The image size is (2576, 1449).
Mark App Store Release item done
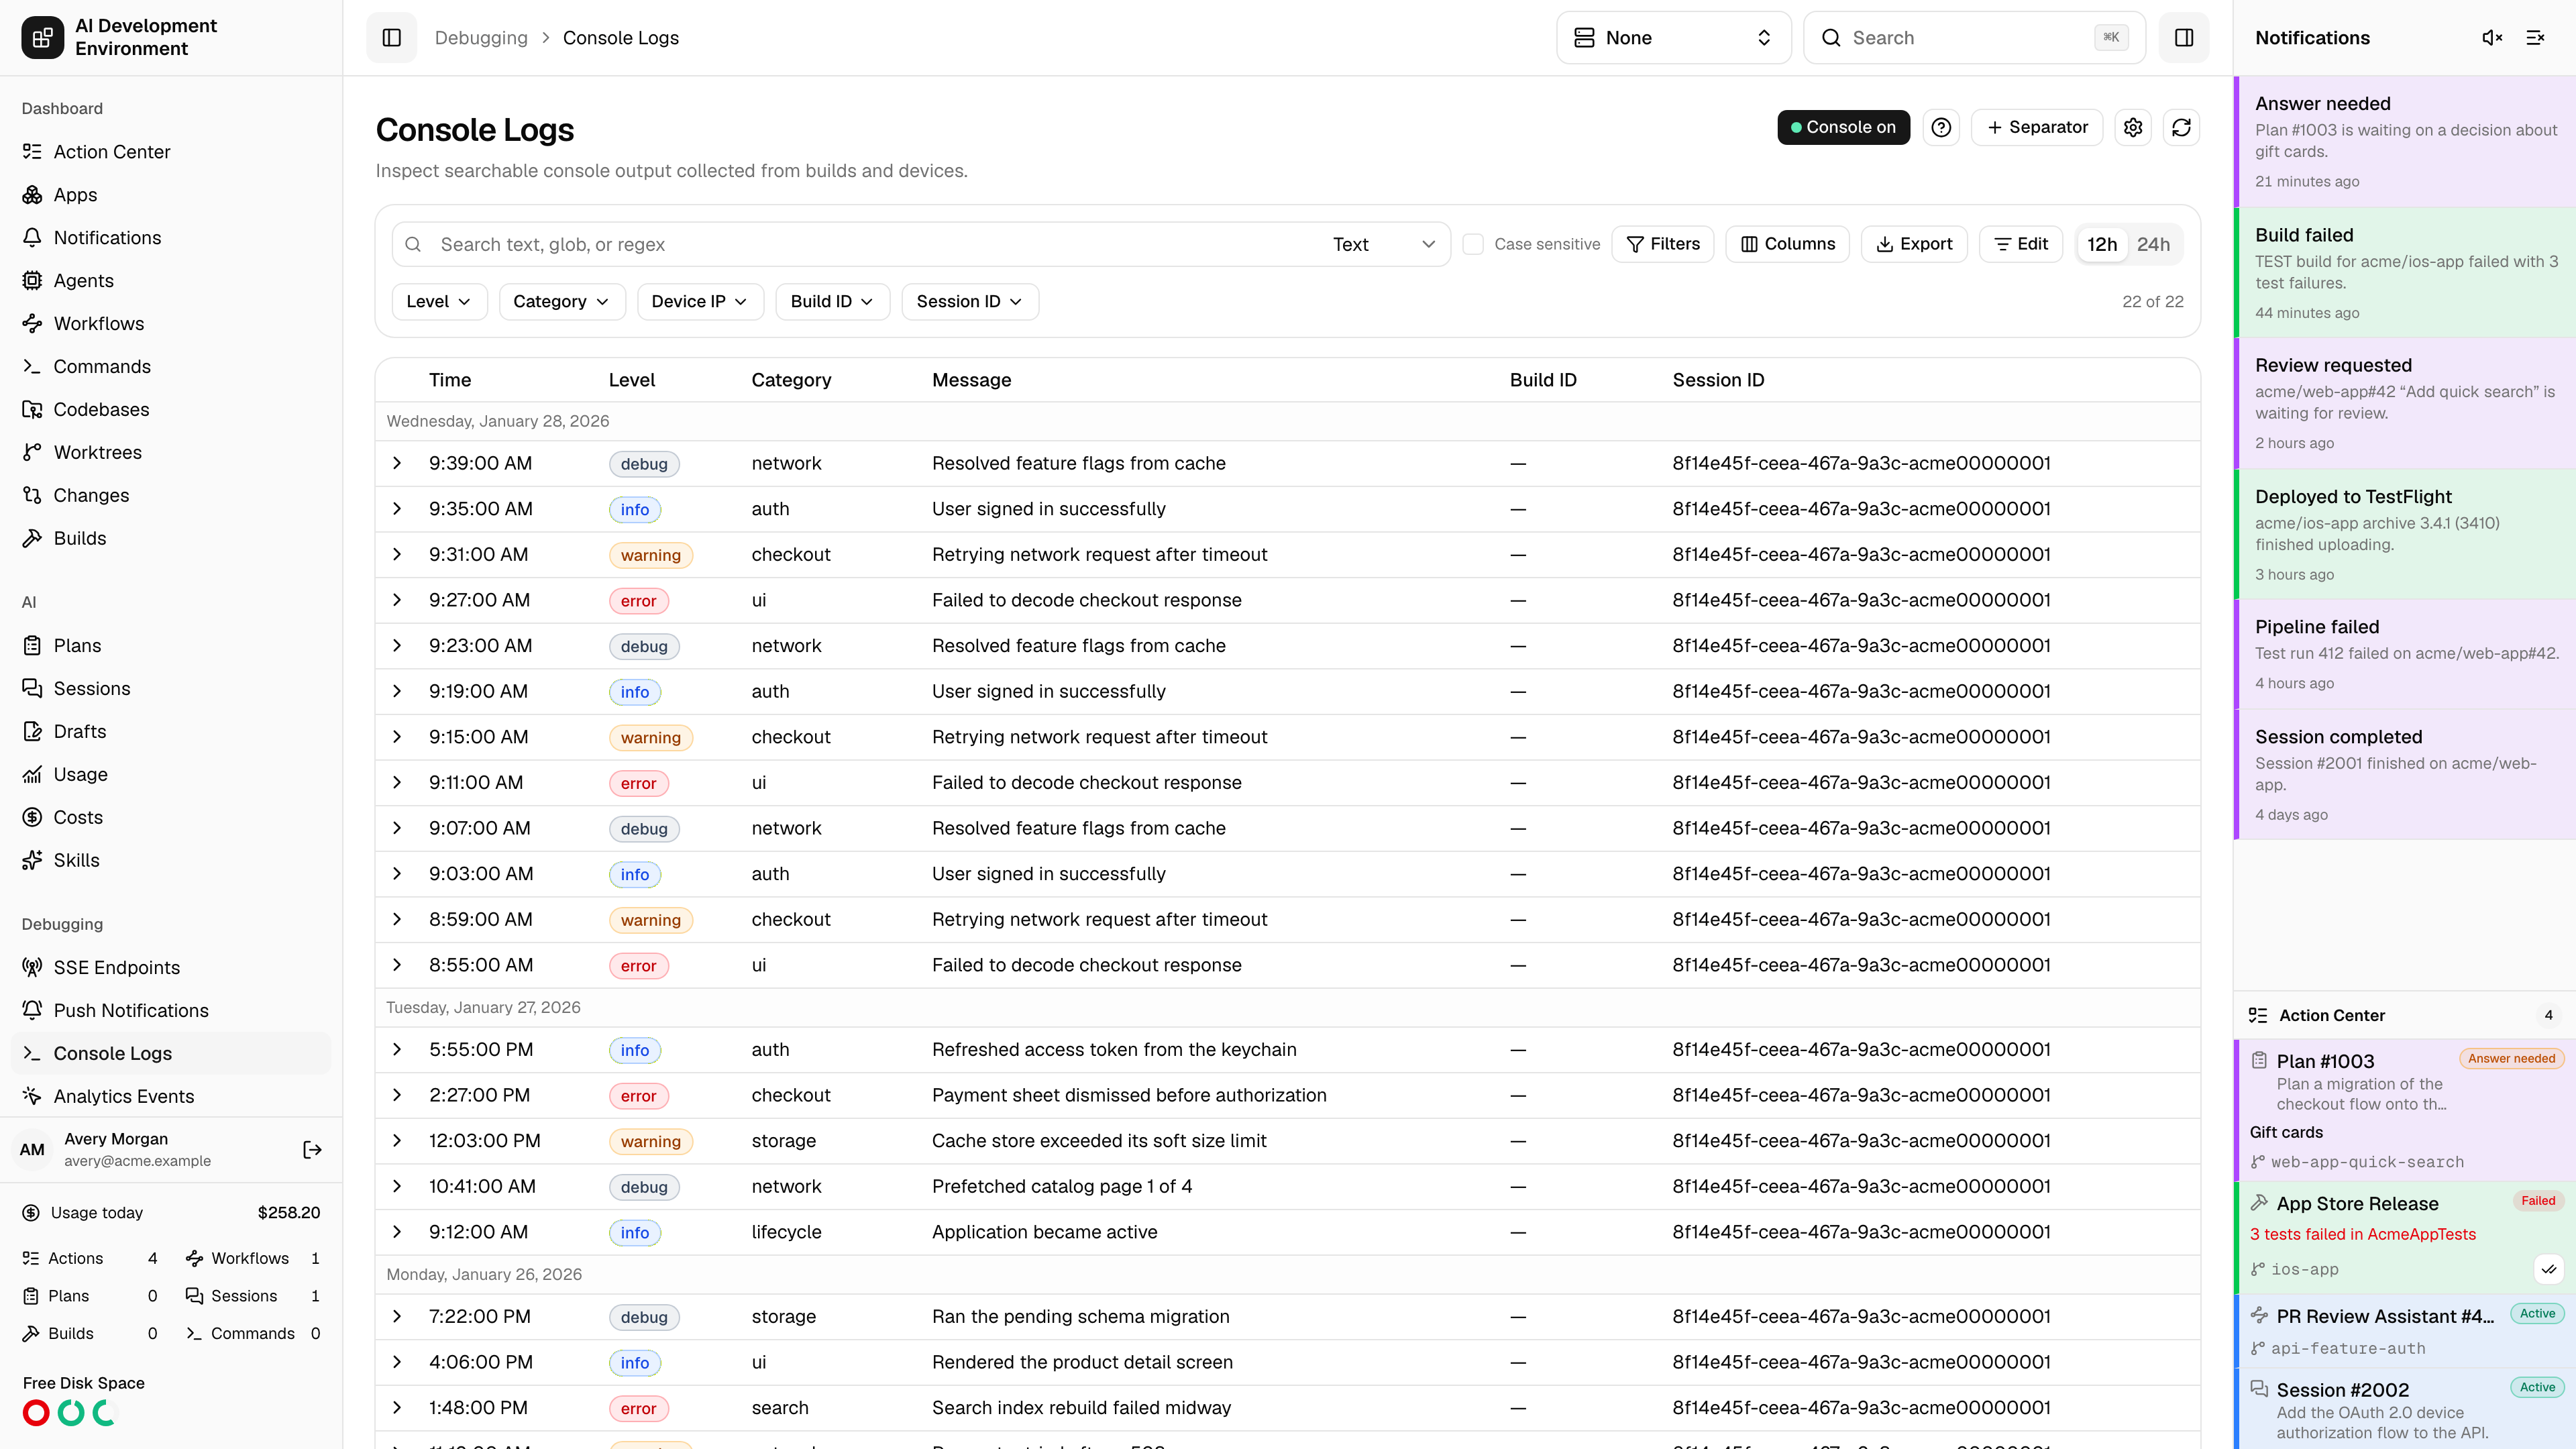[x=2549, y=1269]
